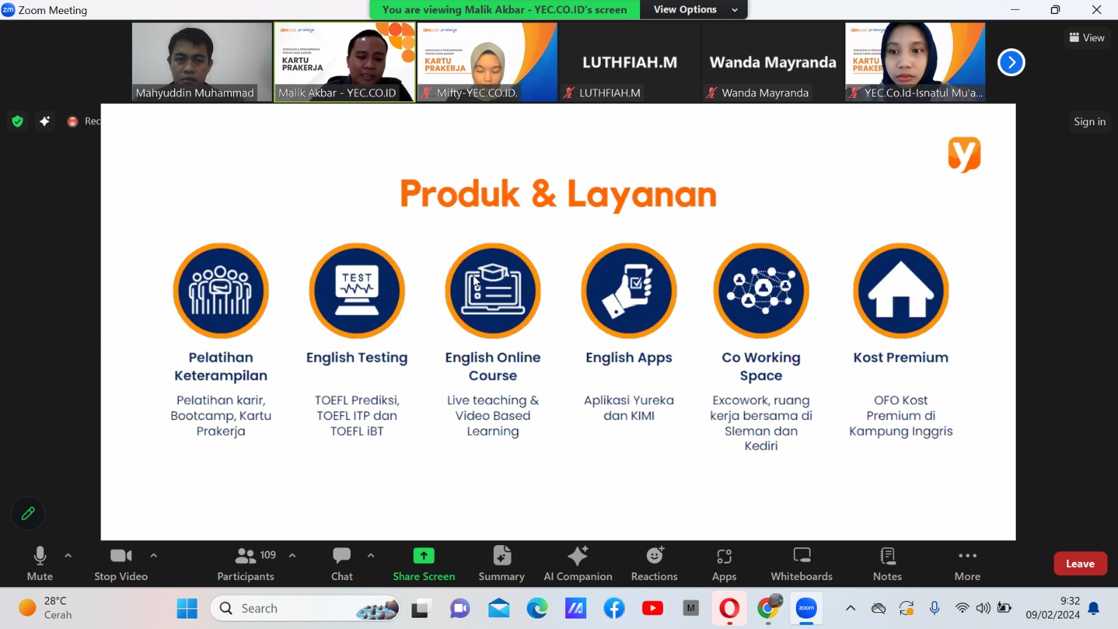This screenshot has height=629, width=1118.
Task: Expand audio options arrow next to Mute
Action: pyautogui.click(x=68, y=556)
